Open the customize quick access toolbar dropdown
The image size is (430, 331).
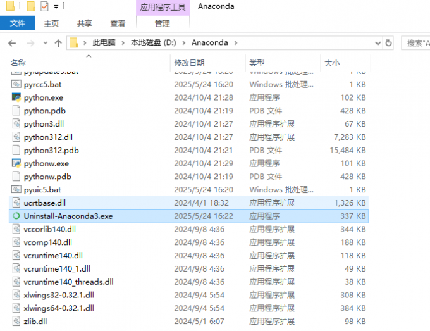[56, 6]
